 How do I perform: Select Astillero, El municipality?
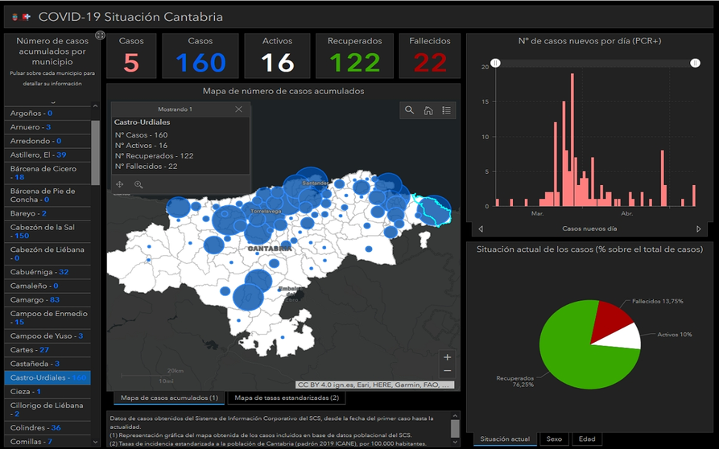click(48, 154)
